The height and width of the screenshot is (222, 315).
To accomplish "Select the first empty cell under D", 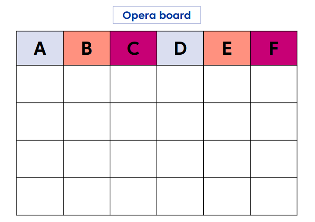I will click(180, 84).
